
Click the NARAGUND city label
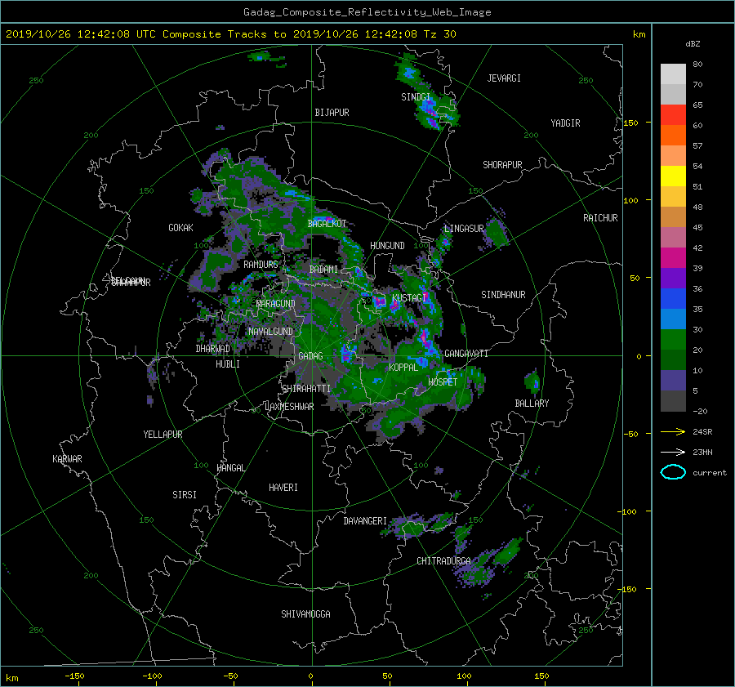[276, 303]
